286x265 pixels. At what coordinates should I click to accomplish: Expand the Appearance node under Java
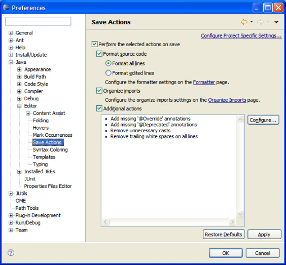click(x=19, y=69)
